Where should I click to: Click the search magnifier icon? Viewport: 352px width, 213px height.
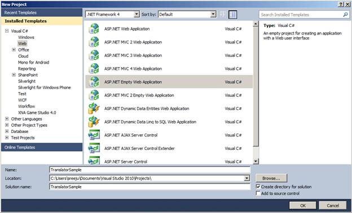[345, 15]
